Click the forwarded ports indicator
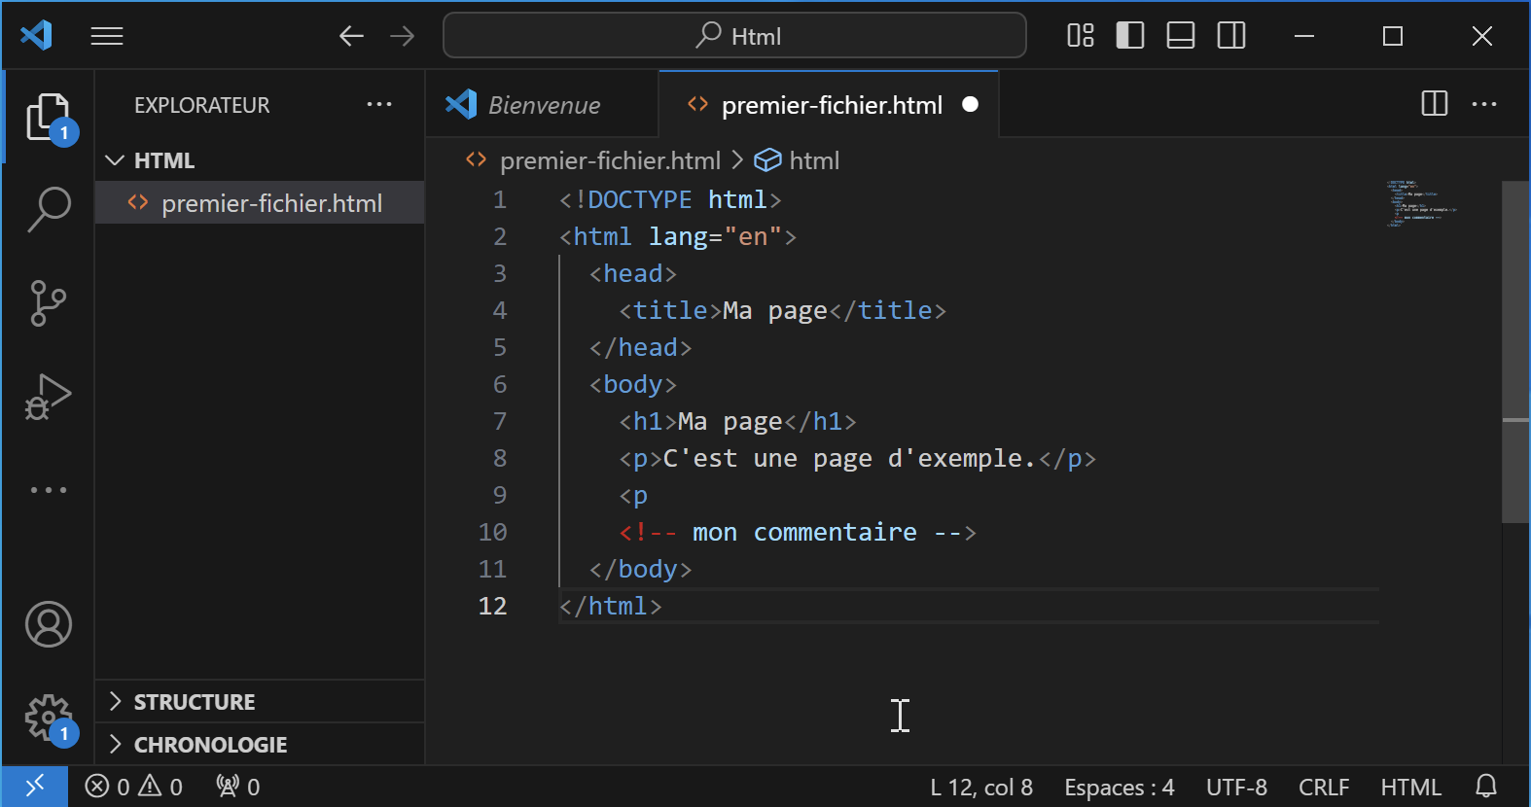Viewport: 1531px width, 807px height. (x=237, y=786)
